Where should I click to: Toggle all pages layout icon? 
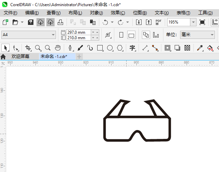click(x=146, y=35)
